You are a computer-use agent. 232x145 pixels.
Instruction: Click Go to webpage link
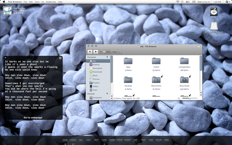pyautogui.click(x=33, y=117)
